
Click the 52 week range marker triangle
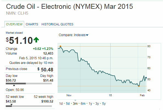pyautogui.click(x=12, y=104)
